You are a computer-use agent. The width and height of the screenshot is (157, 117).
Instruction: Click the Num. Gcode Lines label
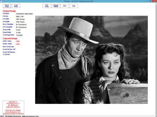click(x=8, y=47)
